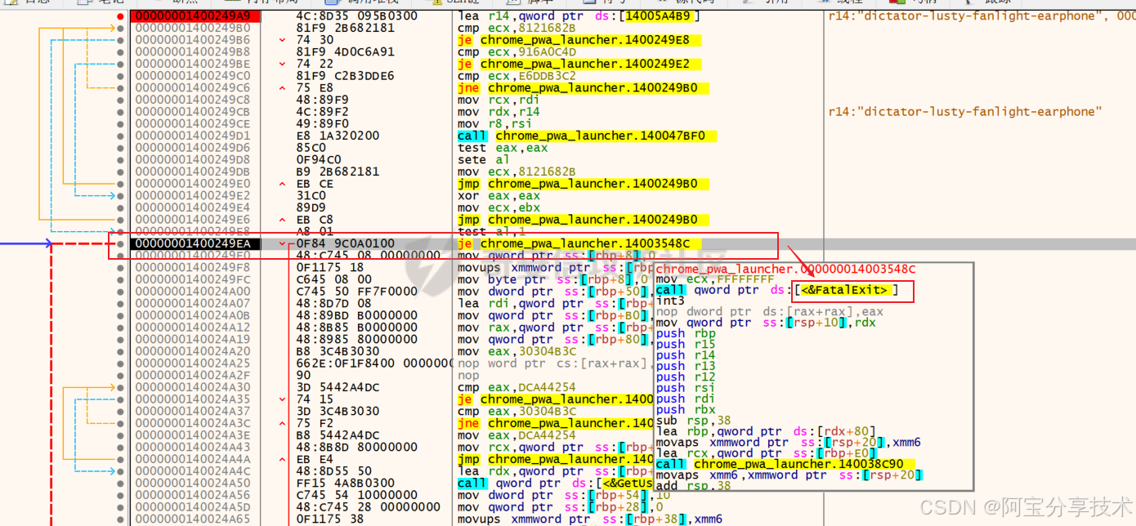
Task: Select current instruction address 00000001400249EA
Action: point(195,243)
